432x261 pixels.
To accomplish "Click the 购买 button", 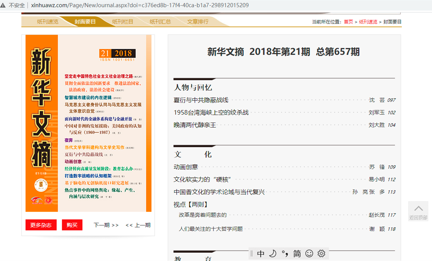I will click(72, 225).
